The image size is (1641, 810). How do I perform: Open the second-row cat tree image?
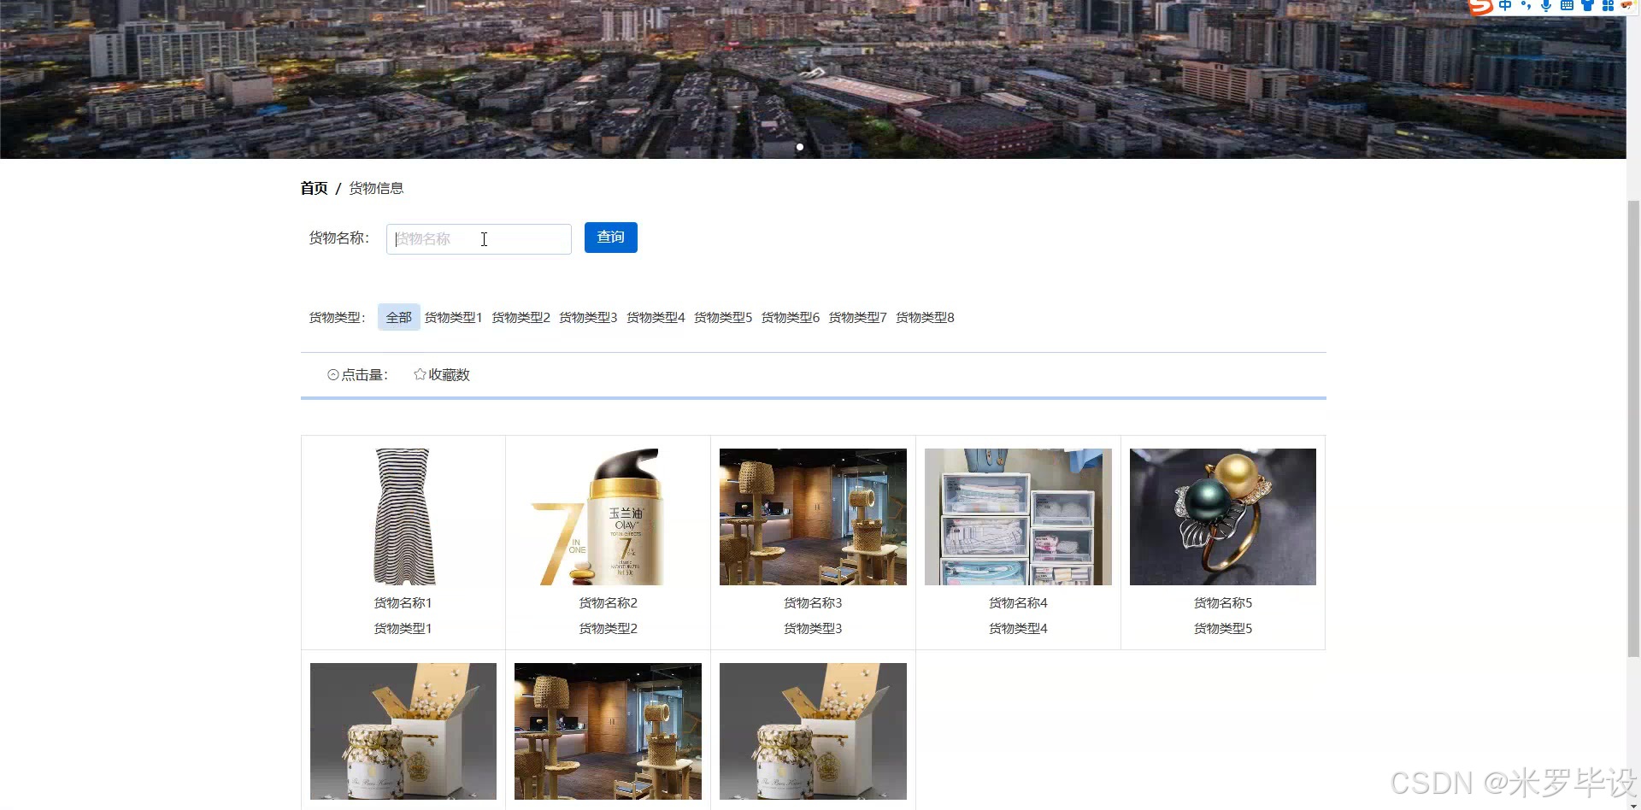coord(609,731)
